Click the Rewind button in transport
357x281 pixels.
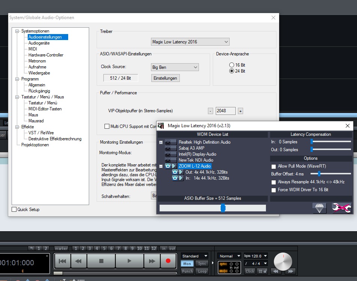click(x=79, y=261)
